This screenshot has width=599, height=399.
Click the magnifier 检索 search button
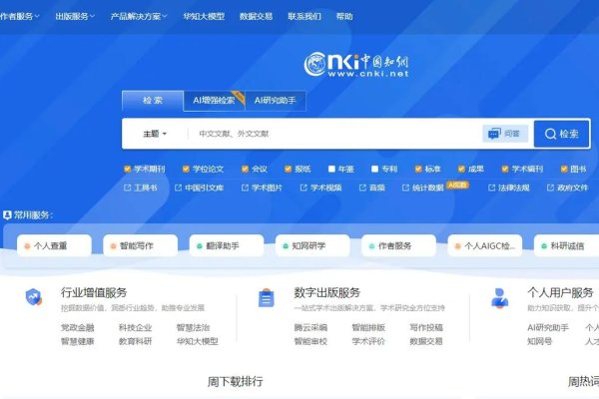[x=561, y=134]
